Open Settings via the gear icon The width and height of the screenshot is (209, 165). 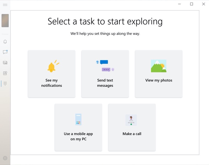click(x=5, y=158)
